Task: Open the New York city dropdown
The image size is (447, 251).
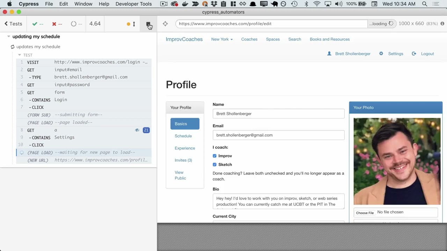Action: coord(222,39)
